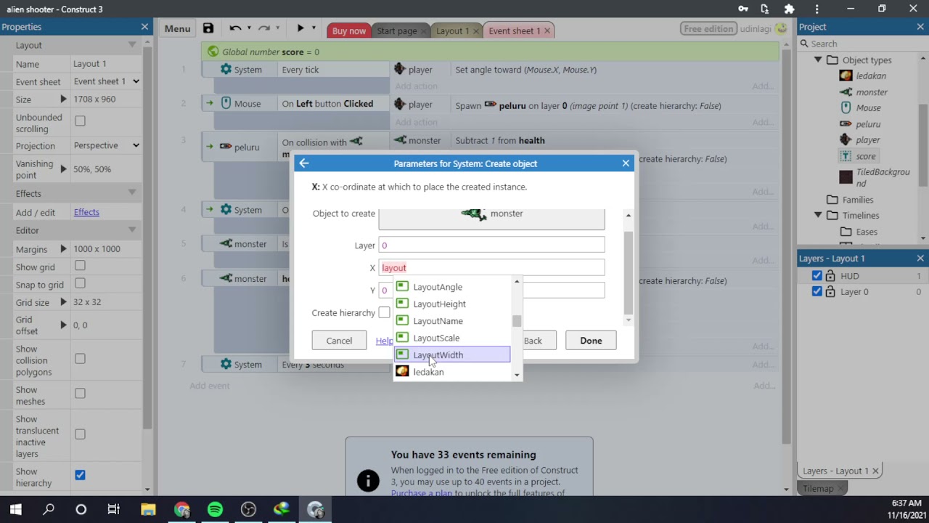Click the Project search field
This screenshot has height=523, width=929.
[862, 44]
